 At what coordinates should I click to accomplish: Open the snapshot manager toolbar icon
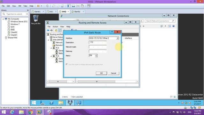[x=62, y=6]
